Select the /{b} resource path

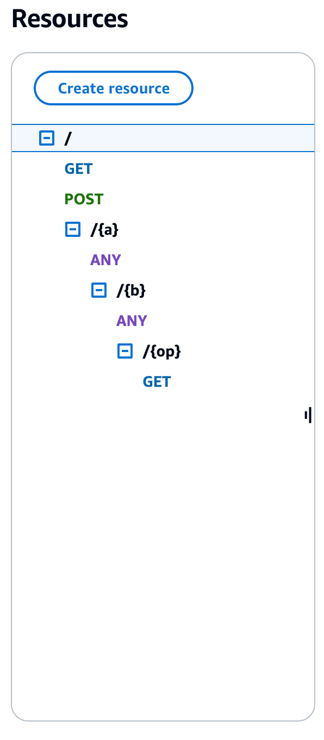pyautogui.click(x=130, y=290)
